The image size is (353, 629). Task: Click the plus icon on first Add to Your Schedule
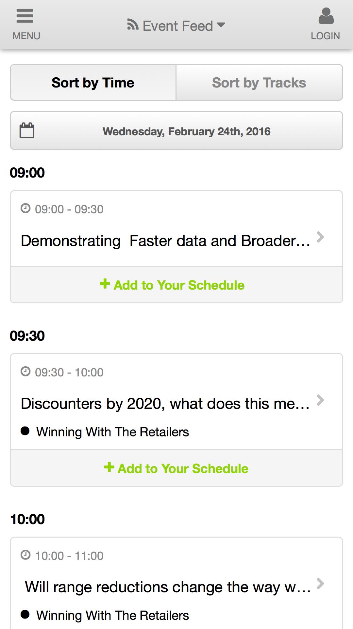(x=105, y=284)
